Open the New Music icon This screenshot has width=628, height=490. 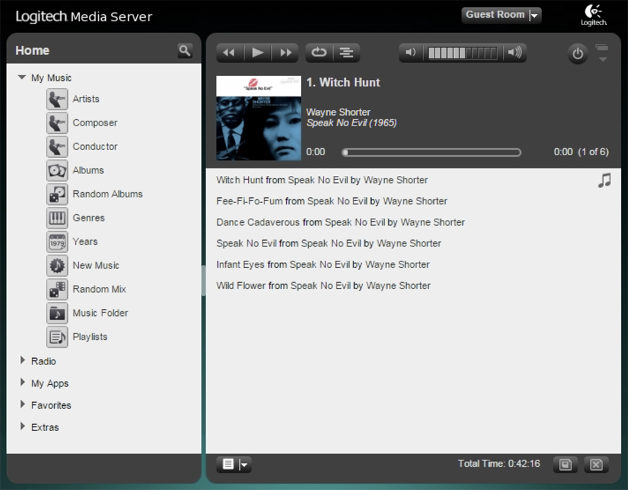point(57,265)
